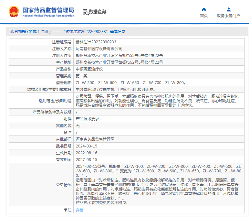This screenshot has height=217, width=249.
Task: Click National Medical Products Administration subtitle
Action: click(x=48, y=16)
